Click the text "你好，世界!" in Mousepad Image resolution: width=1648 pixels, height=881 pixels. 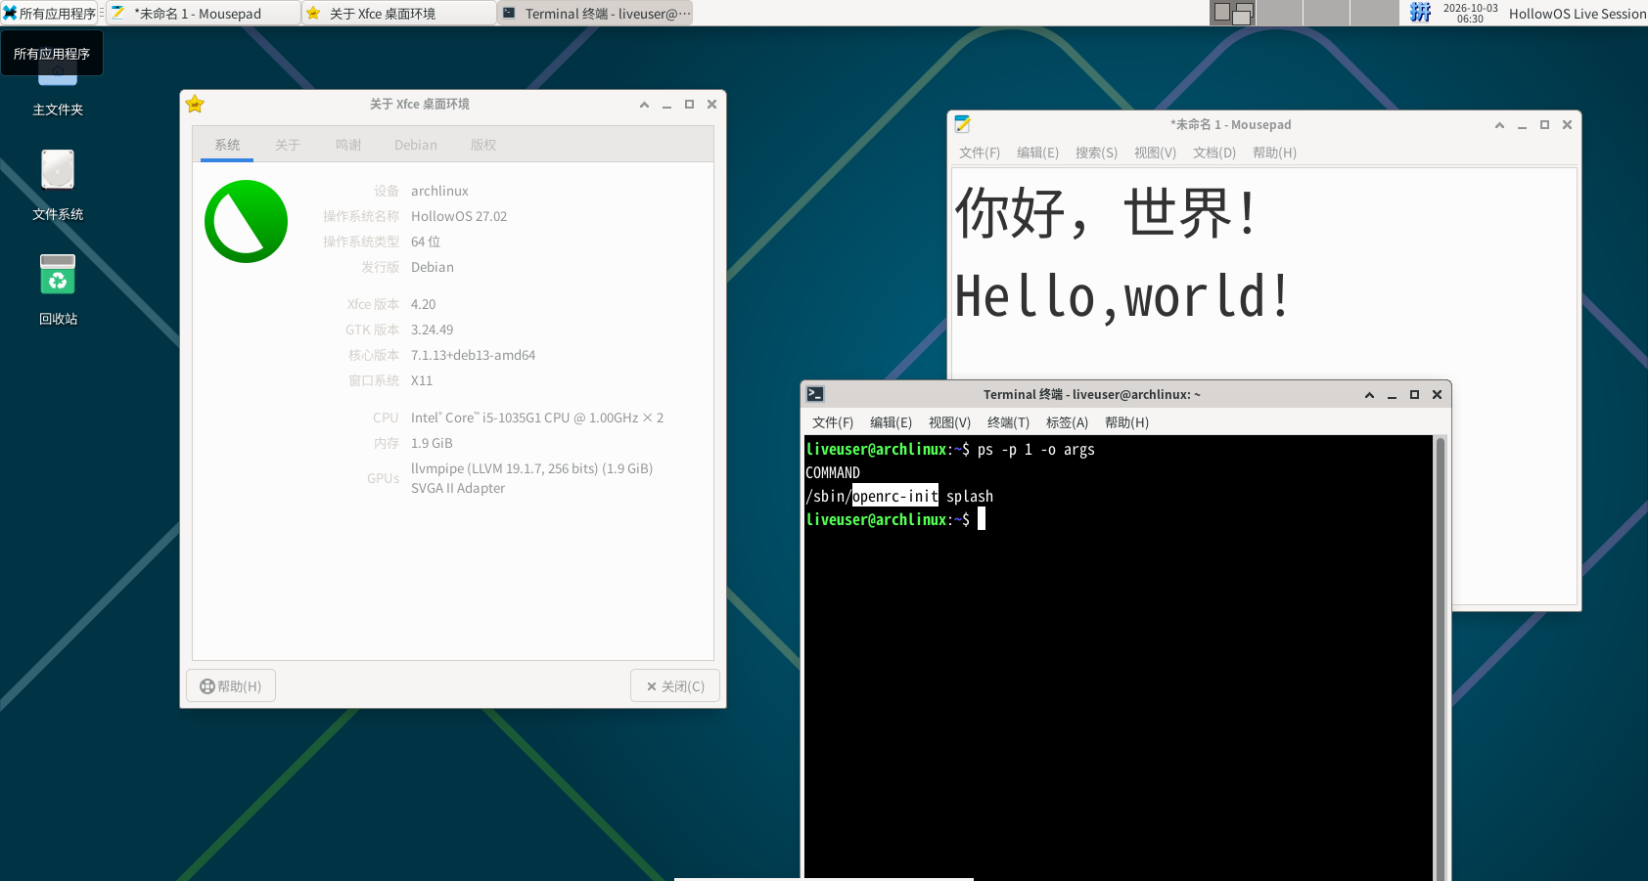click(1106, 212)
